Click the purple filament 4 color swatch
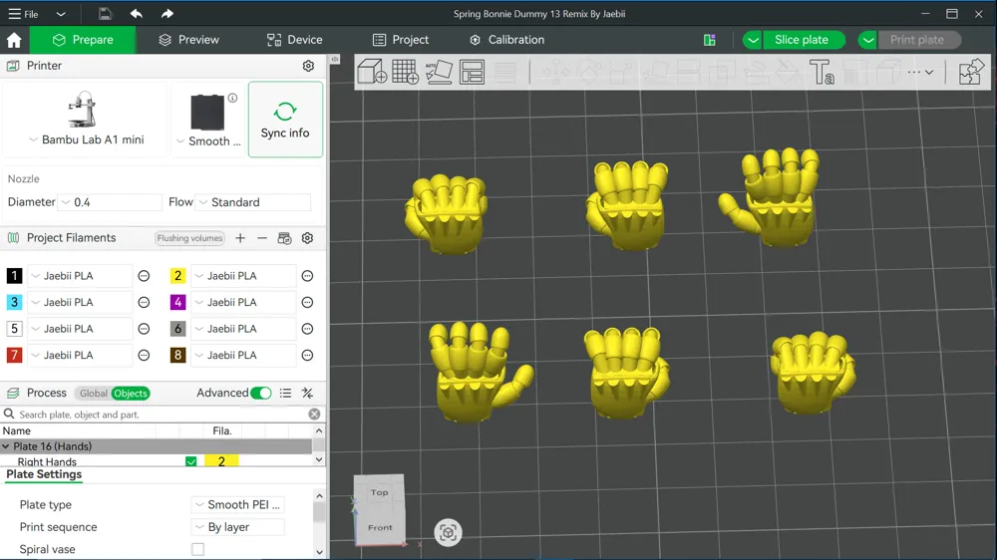The image size is (997, 560). 177,303
